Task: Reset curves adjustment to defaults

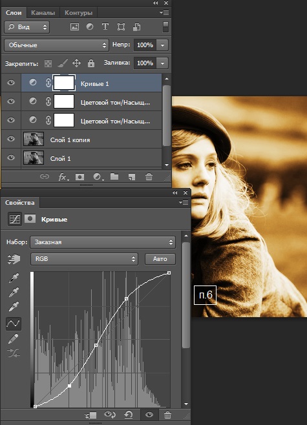Action: click(128, 415)
